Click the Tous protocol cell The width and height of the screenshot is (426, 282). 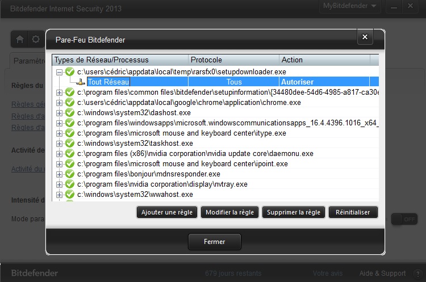click(x=234, y=82)
